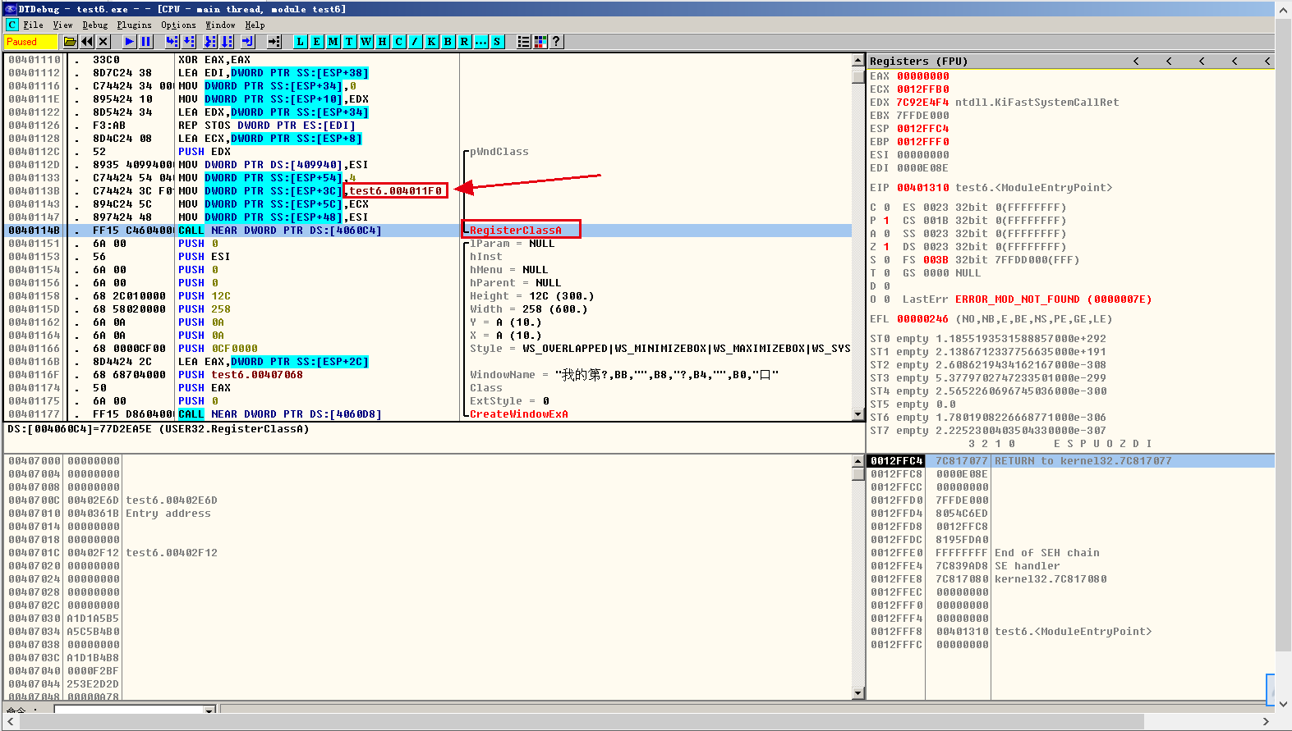The height and width of the screenshot is (731, 1292).
Task: Show the CPU window with the C toolbar button
Action: 399,42
